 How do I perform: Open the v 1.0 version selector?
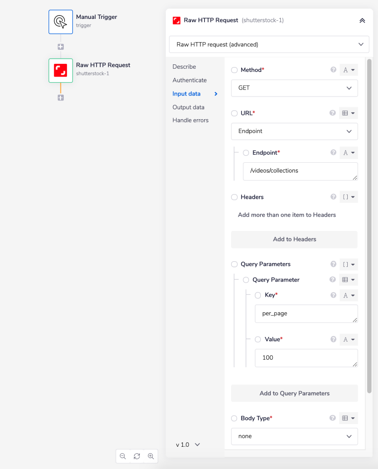[188, 445]
